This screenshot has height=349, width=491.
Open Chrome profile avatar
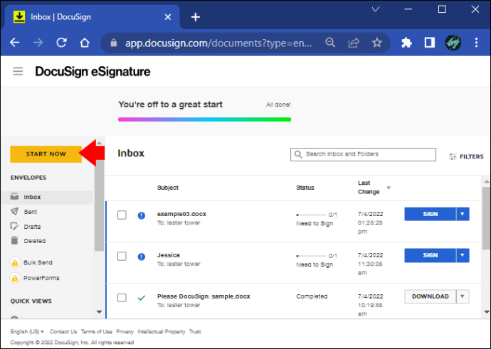453,42
